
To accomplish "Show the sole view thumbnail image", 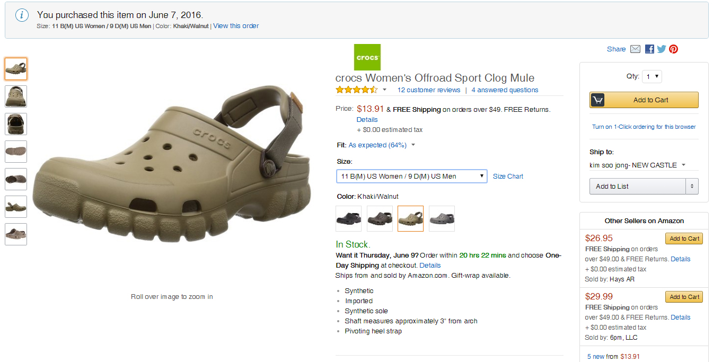I will (16, 152).
